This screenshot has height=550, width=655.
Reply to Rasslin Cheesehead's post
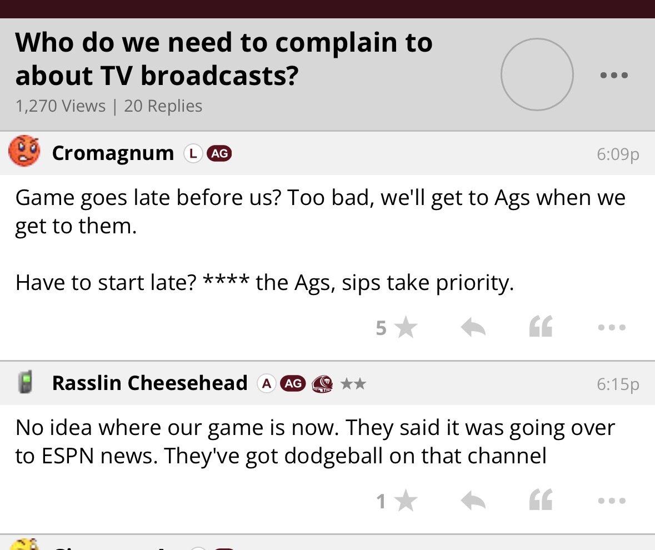pyautogui.click(x=473, y=501)
